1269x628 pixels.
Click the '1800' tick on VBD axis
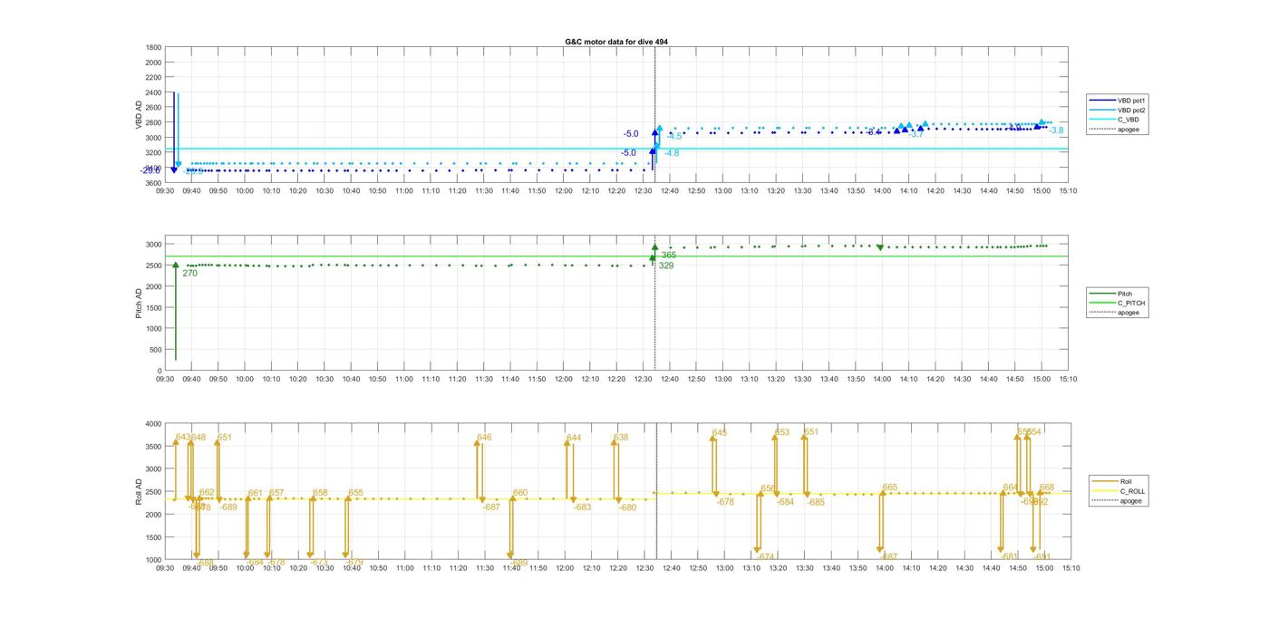(153, 47)
